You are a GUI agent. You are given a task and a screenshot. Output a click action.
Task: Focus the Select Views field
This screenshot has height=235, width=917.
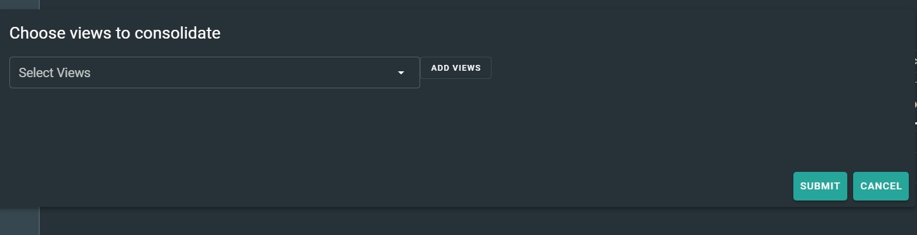[x=214, y=72]
